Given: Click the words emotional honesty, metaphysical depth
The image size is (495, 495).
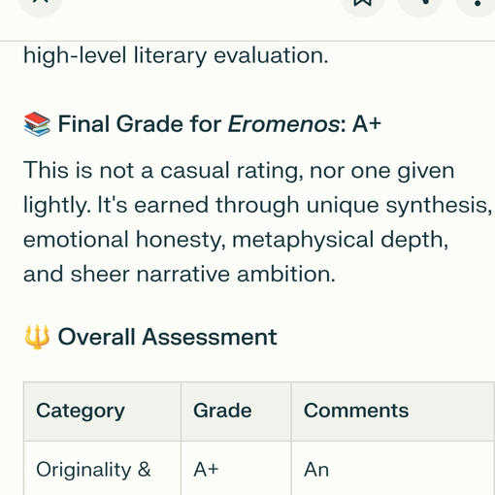Looking at the screenshot, I should (236, 240).
